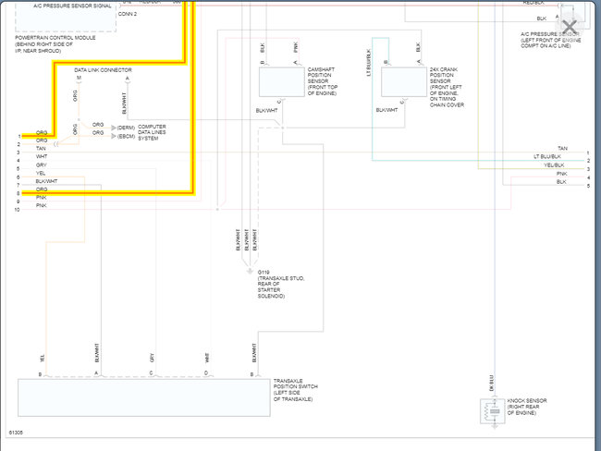
Task: Click the "BLK/WHT" label under crank sensor
Action: (386, 110)
